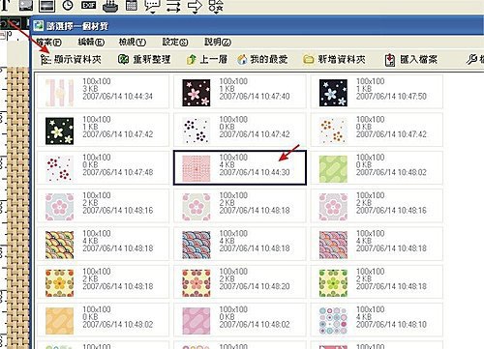Image resolution: width=484 pixels, height=349 pixels.
Task: Select pink striped texture dated 10:44:34
Action: [x=103, y=92]
